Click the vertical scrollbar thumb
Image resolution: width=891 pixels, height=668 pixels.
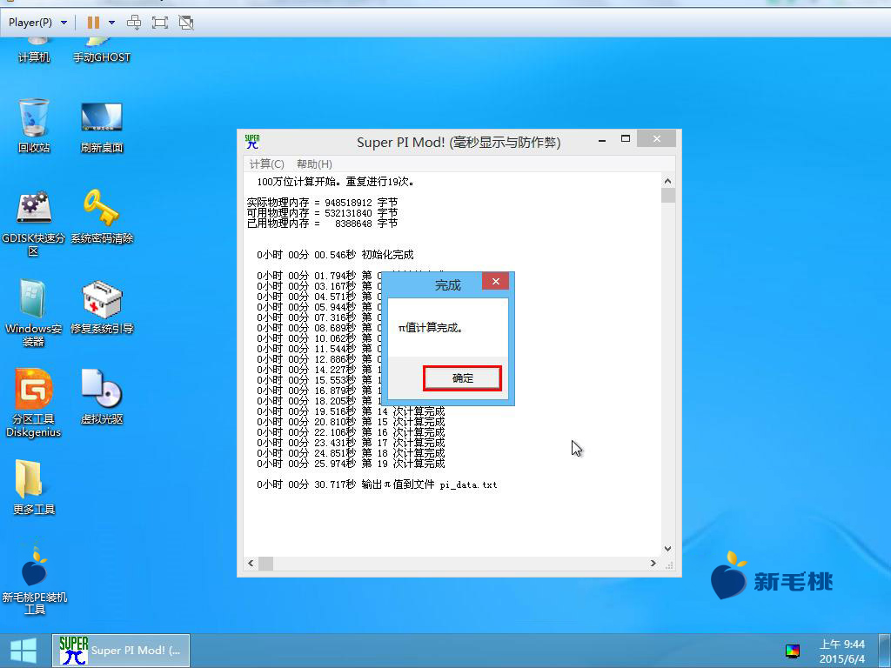(x=667, y=196)
